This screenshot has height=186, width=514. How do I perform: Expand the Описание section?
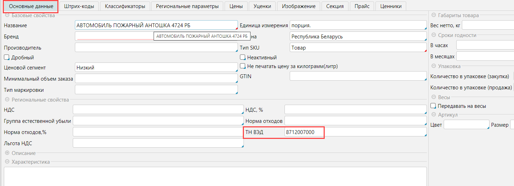tap(7, 153)
